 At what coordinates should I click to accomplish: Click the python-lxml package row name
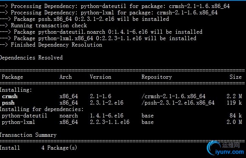click(19, 122)
